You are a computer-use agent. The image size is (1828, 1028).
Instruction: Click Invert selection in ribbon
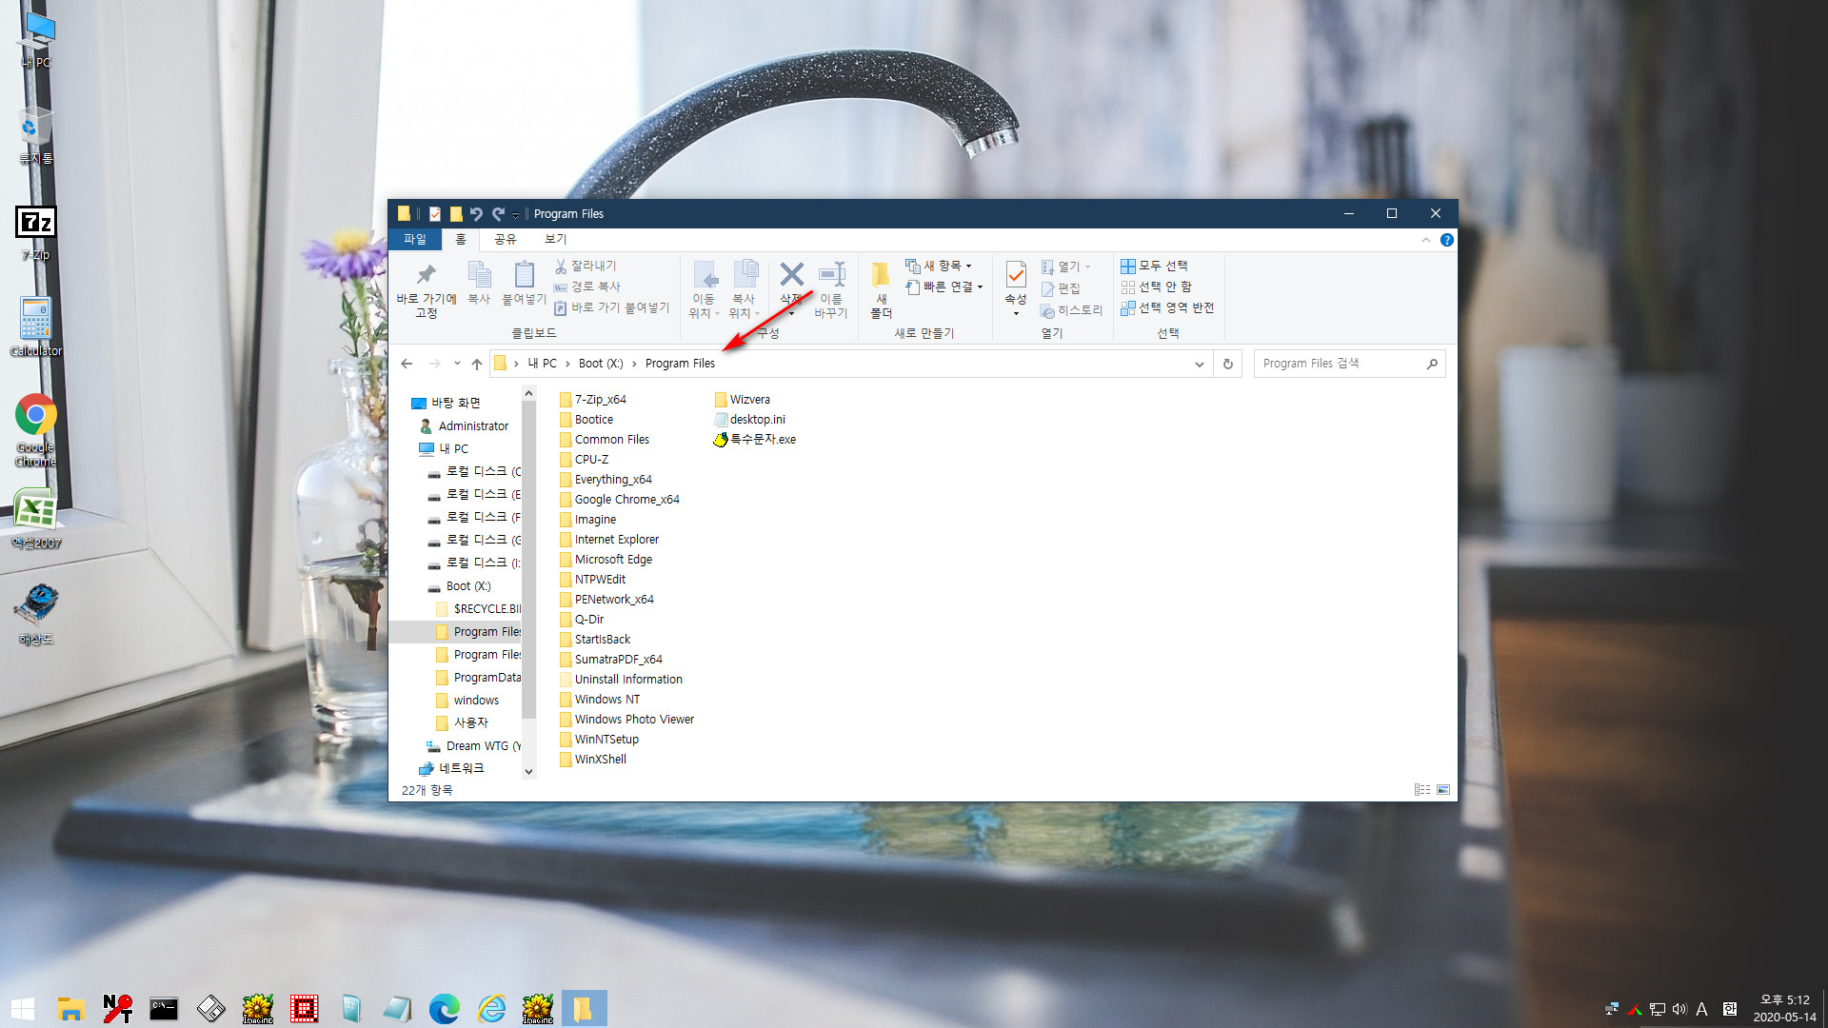pos(1167,307)
